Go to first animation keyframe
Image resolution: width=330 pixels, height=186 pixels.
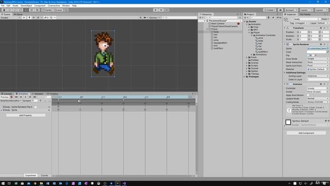(16, 97)
